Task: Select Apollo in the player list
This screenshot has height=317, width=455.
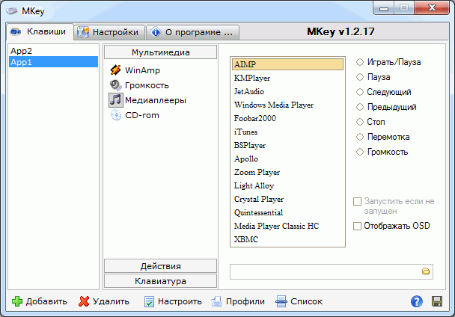Action: (287, 158)
